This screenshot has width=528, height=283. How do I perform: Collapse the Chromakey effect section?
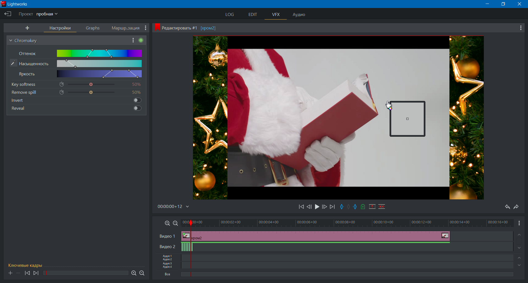(x=11, y=40)
